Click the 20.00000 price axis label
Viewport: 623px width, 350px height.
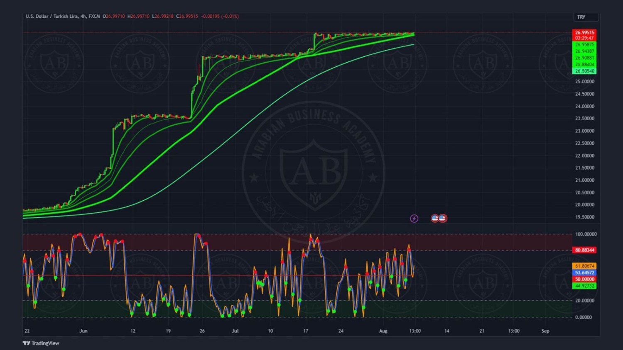coord(584,204)
